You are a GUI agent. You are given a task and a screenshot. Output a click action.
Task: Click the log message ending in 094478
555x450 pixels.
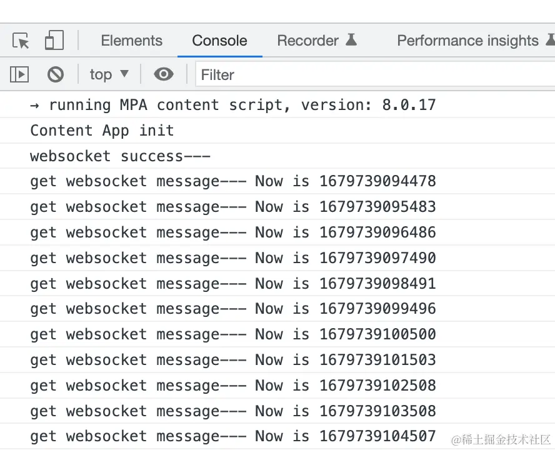232,182
